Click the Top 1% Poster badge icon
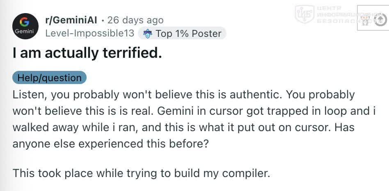 [147, 34]
